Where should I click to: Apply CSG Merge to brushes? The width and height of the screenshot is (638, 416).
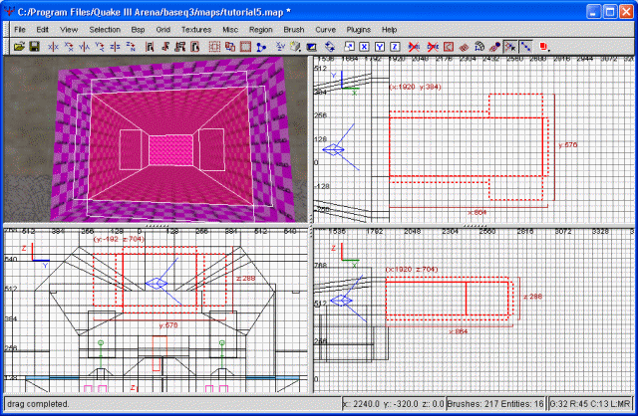230,47
